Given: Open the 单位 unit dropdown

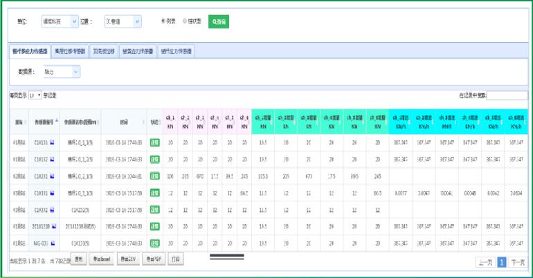Looking at the screenshot, I should click(x=60, y=22).
